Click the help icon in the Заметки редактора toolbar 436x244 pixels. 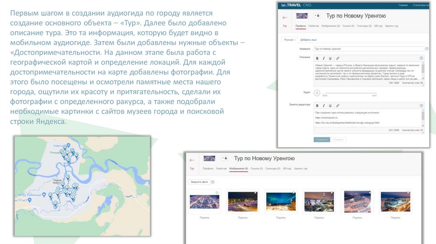[421, 106]
